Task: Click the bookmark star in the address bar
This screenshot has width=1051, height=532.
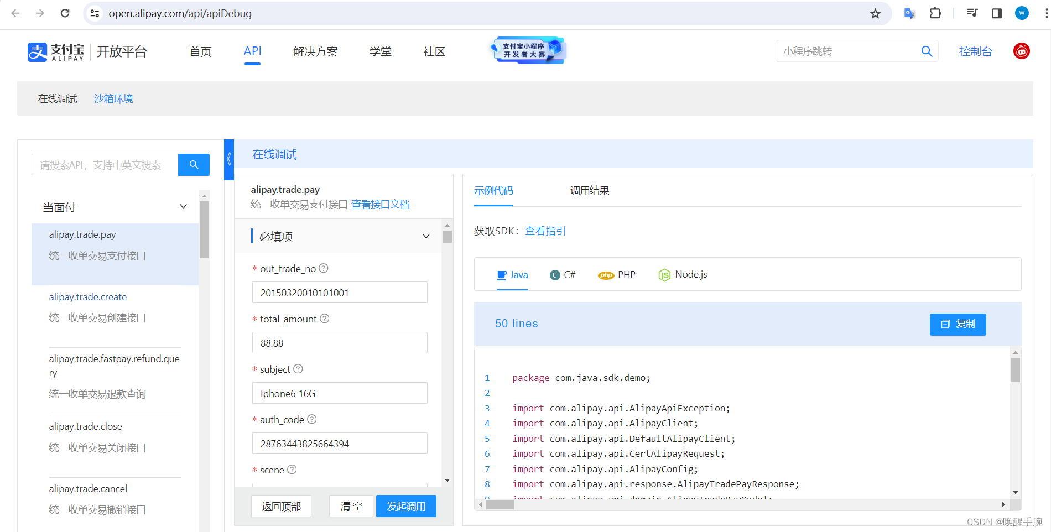Action: coord(876,13)
